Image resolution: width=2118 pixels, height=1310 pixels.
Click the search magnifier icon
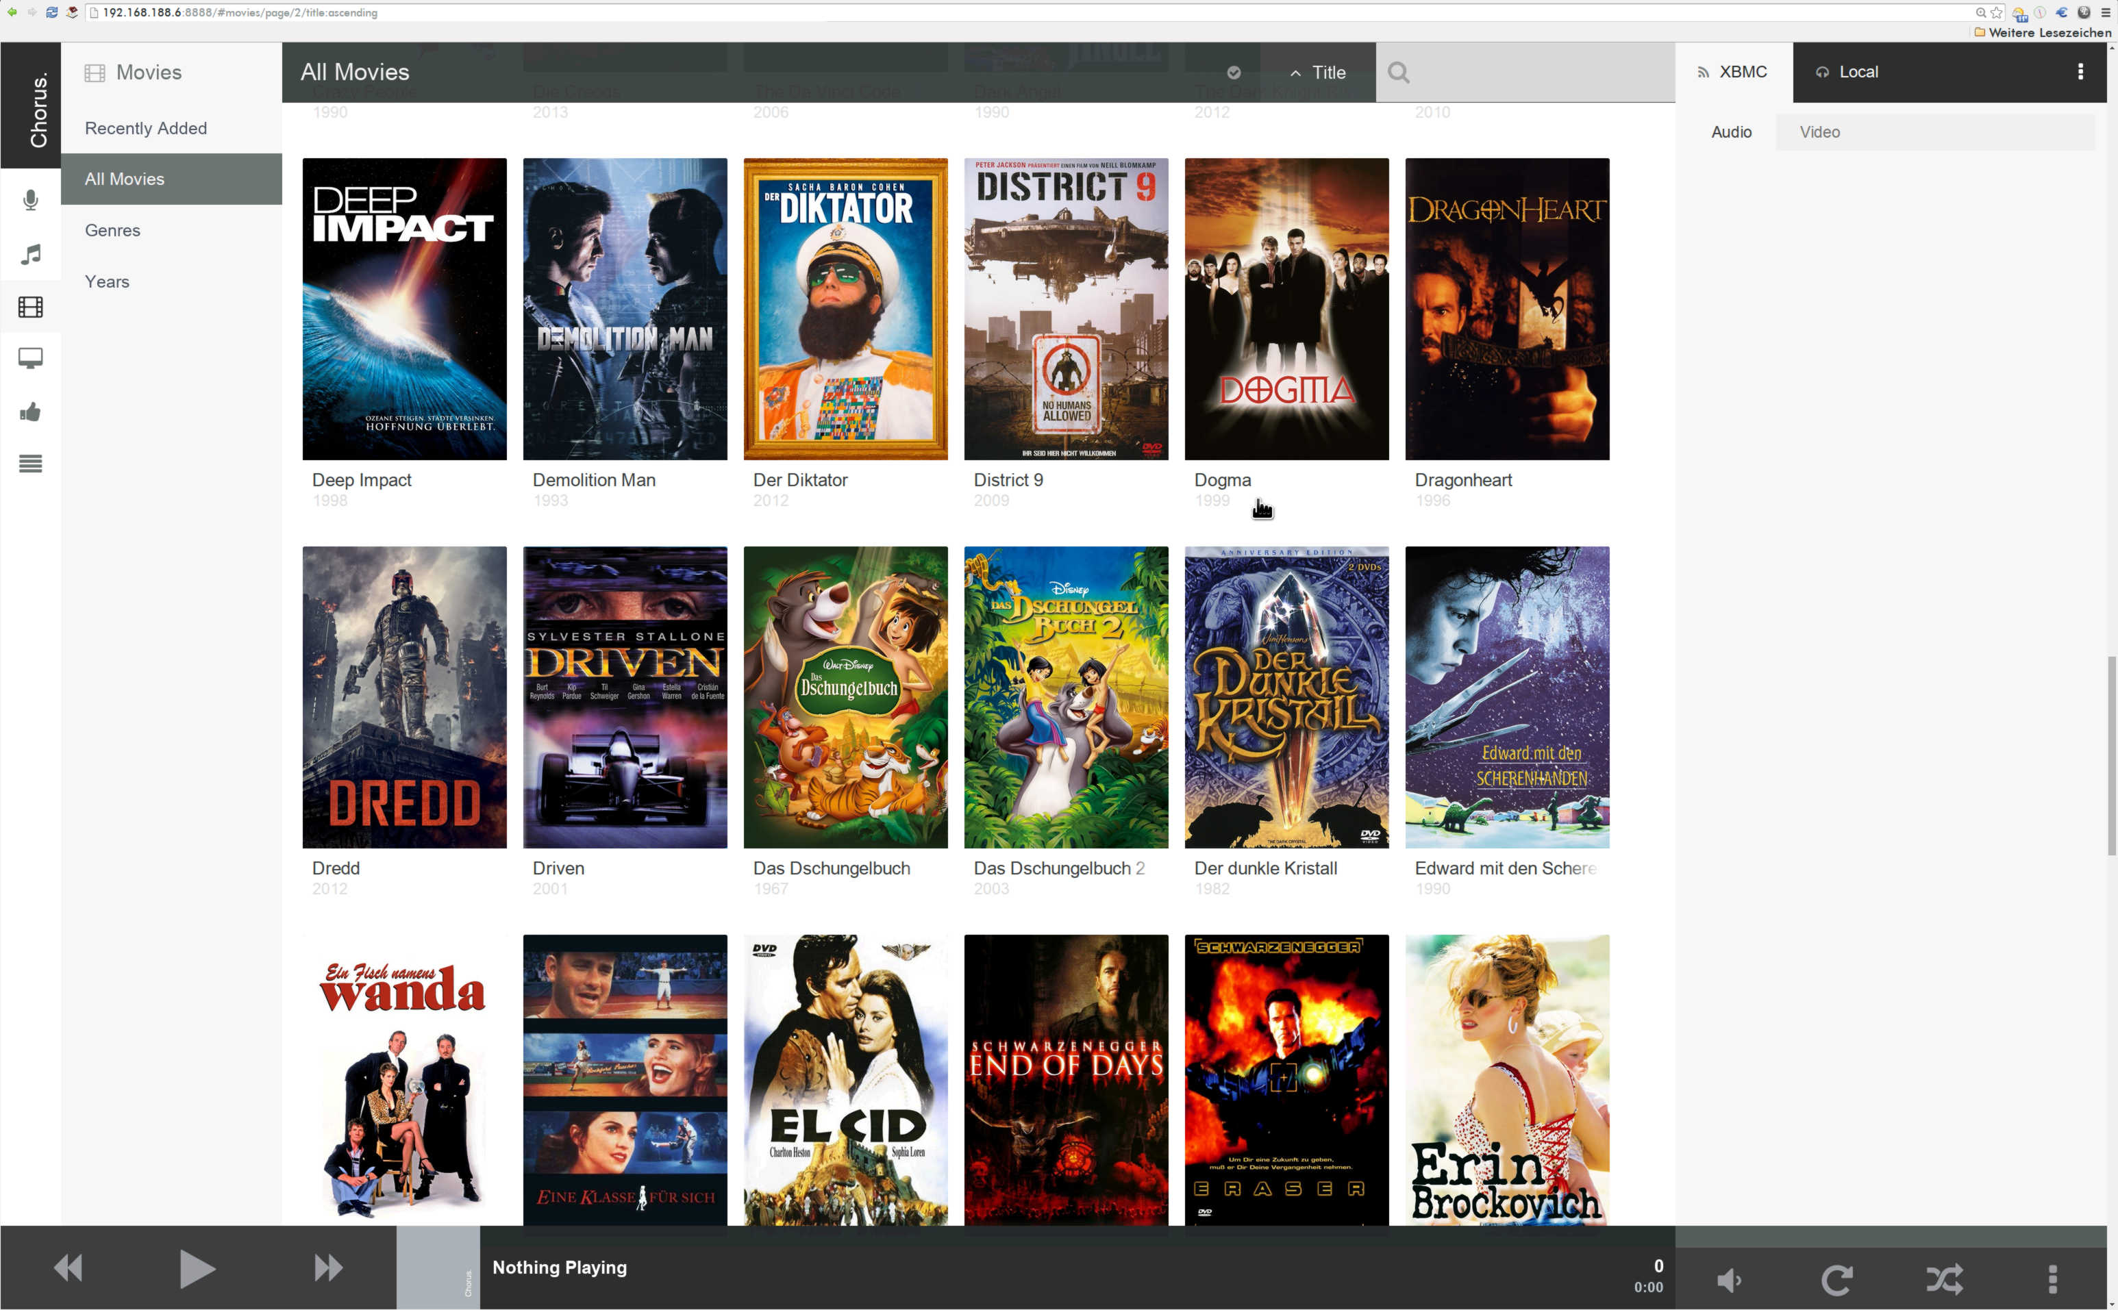point(1399,72)
